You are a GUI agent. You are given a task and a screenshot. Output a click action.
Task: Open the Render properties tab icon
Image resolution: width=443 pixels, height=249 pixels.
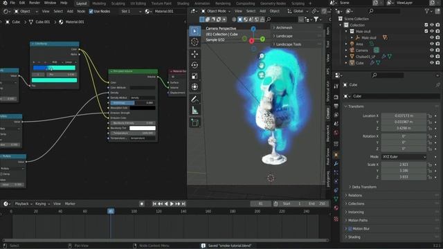336,97
